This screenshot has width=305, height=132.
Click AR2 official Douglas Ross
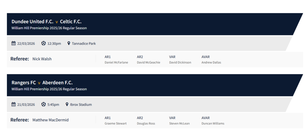146,123
